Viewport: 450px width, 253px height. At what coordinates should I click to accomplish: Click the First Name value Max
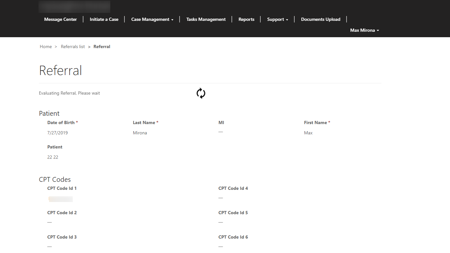308,133
